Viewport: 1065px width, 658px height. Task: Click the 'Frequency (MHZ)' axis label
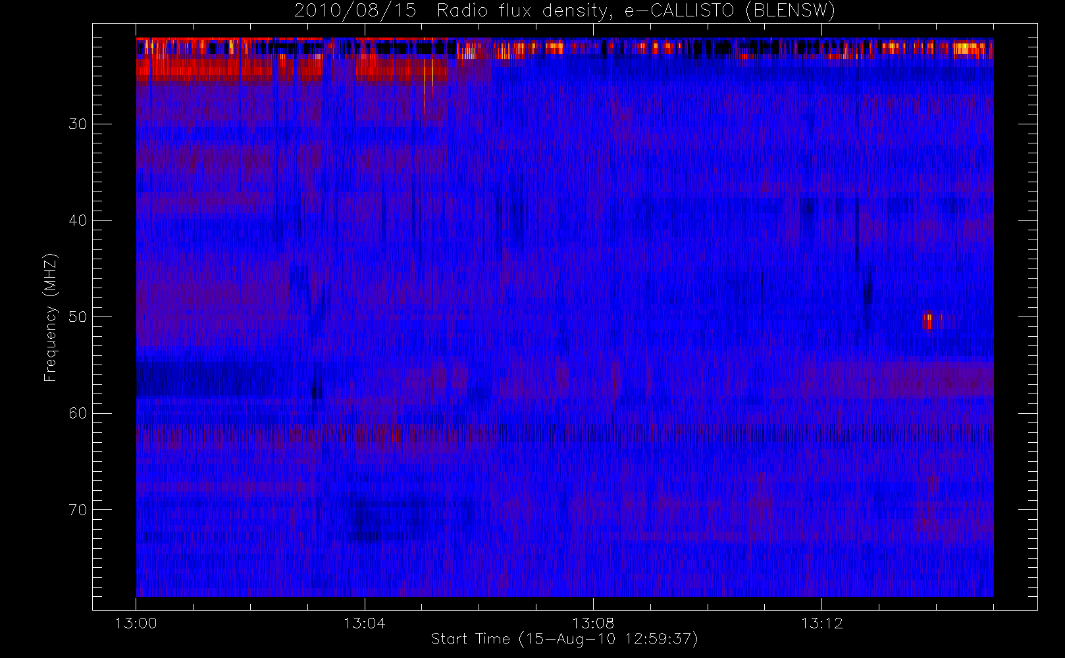(50, 318)
